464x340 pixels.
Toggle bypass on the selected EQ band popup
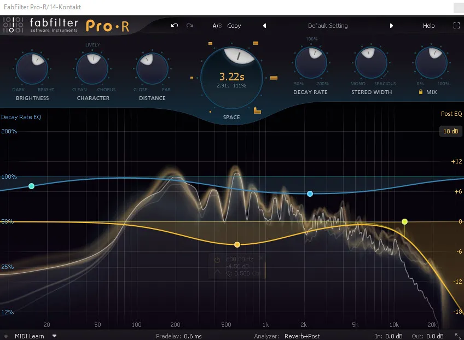click(x=217, y=260)
